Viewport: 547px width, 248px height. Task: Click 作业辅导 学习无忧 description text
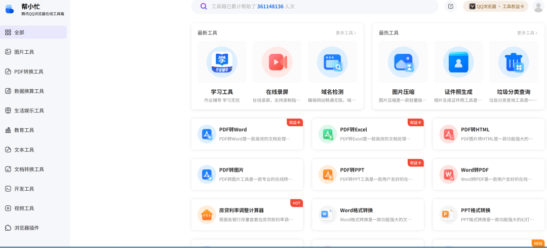[222, 100]
